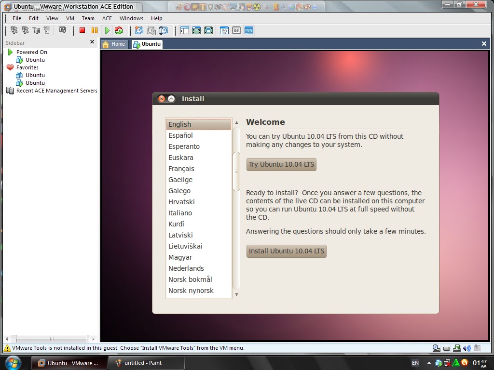Open the View menu
This screenshot has height=370, width=494.
click(52, 18)
